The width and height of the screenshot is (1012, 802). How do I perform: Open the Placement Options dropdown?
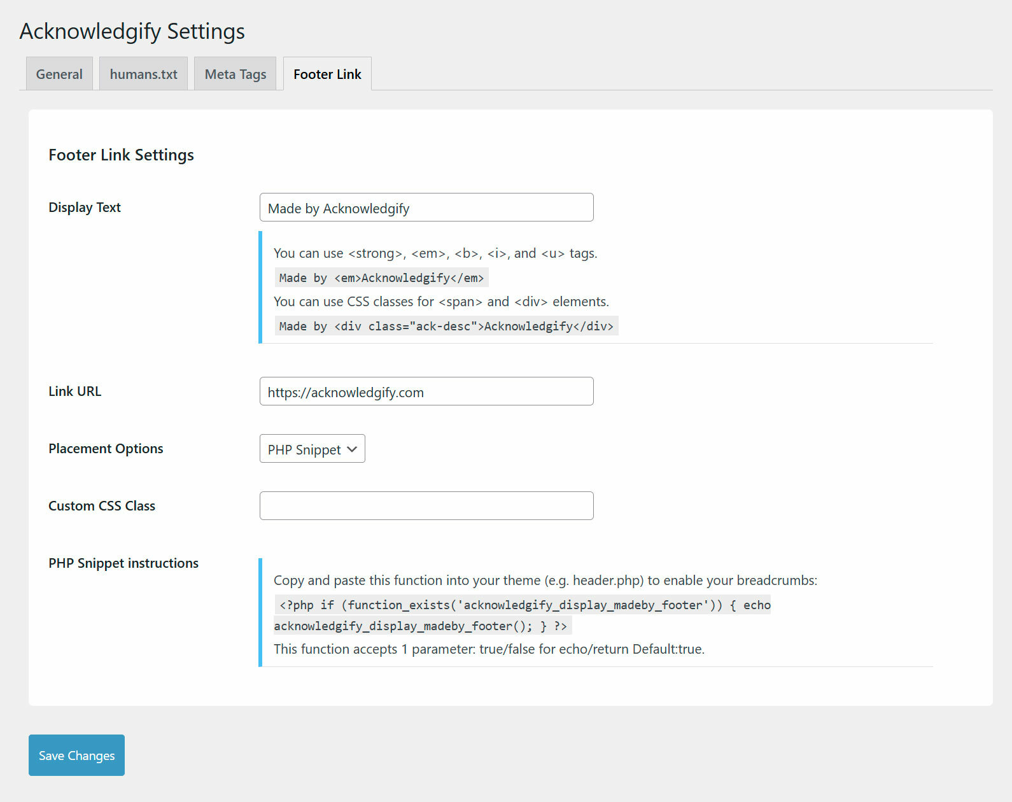pyautogui.click(x=312, y=449)
